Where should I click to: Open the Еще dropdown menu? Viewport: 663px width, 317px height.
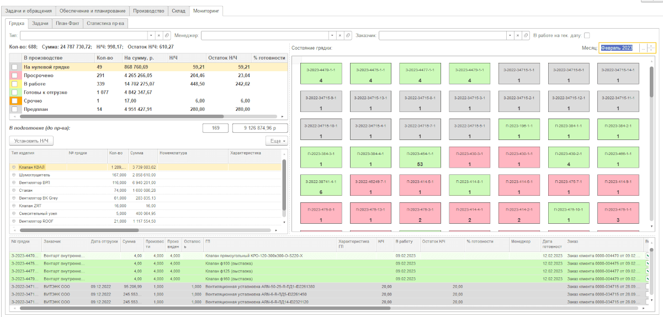[277, 141]
